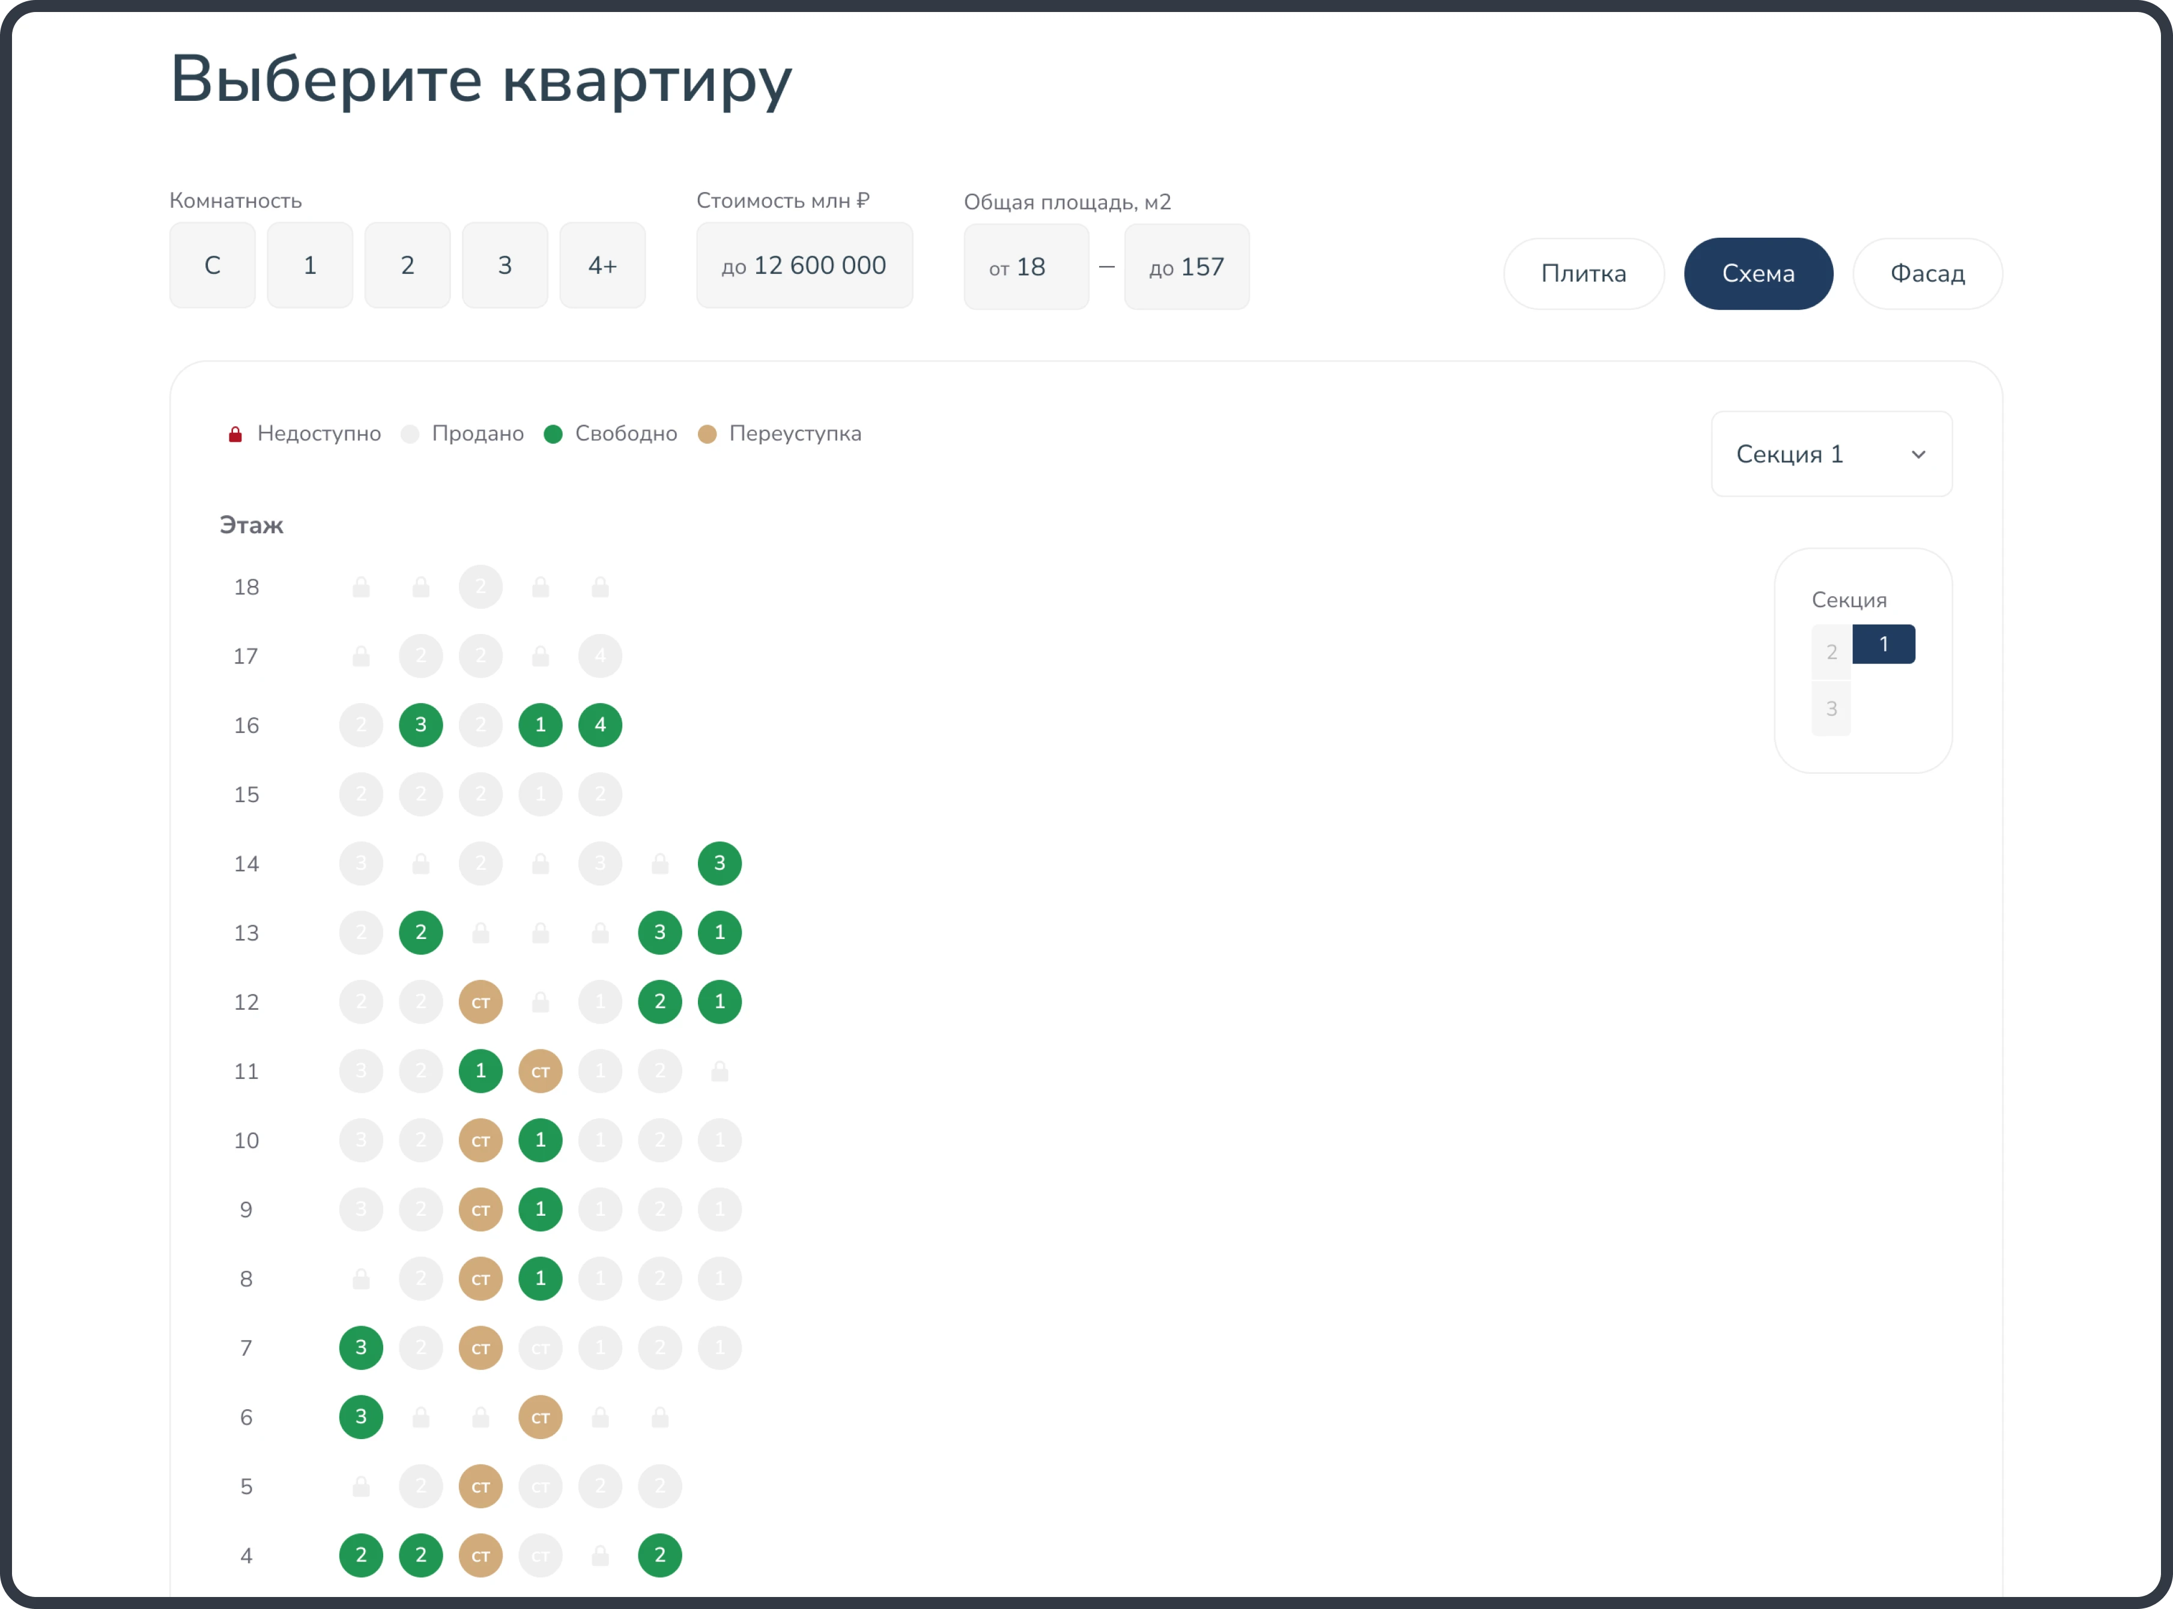Viewport: 2173px width, 1609px height.
Task: Select the 'ст' unit on floor 6
Action: click(x=541, y=1417)
